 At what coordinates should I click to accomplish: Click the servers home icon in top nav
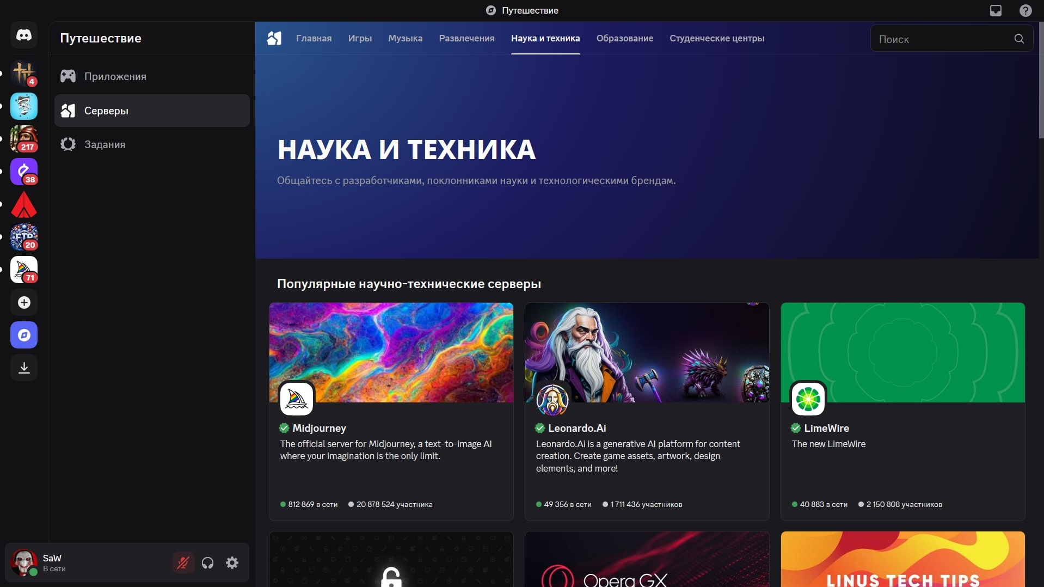pos(274,38)
